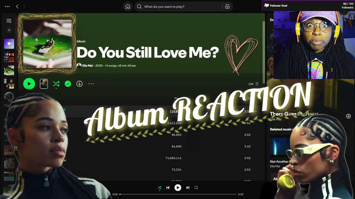The height and width of the screenshot is (199, 355).
Task: Open the three-dot app menu
Action: tap(7, 6)
